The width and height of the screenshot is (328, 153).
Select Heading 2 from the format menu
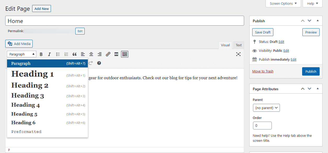pyautogui.click(x=30, y=85)
